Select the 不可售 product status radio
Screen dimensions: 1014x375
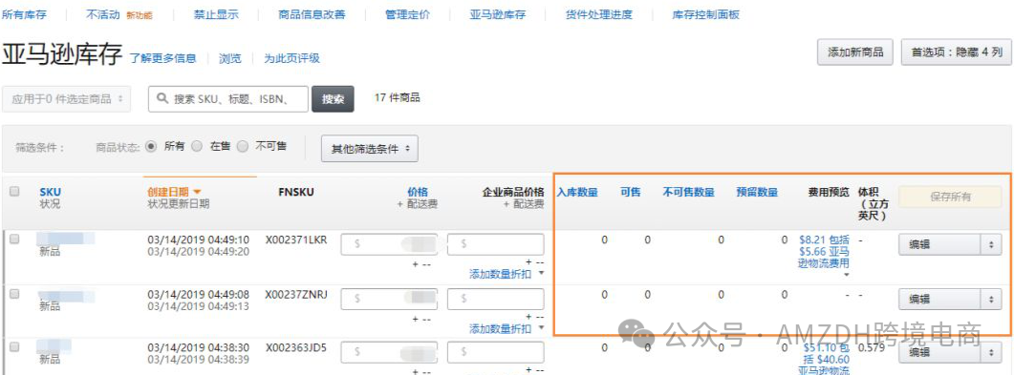(243, 146)
